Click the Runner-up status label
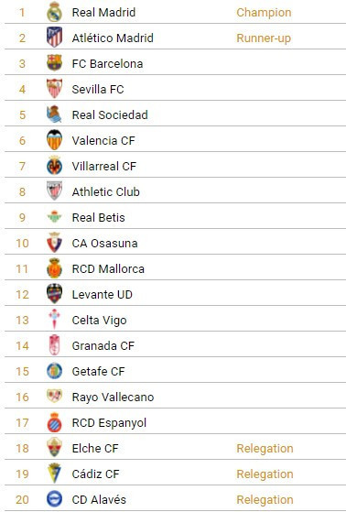This screenshot has height=512, width=346. click(x=264, y=38)
